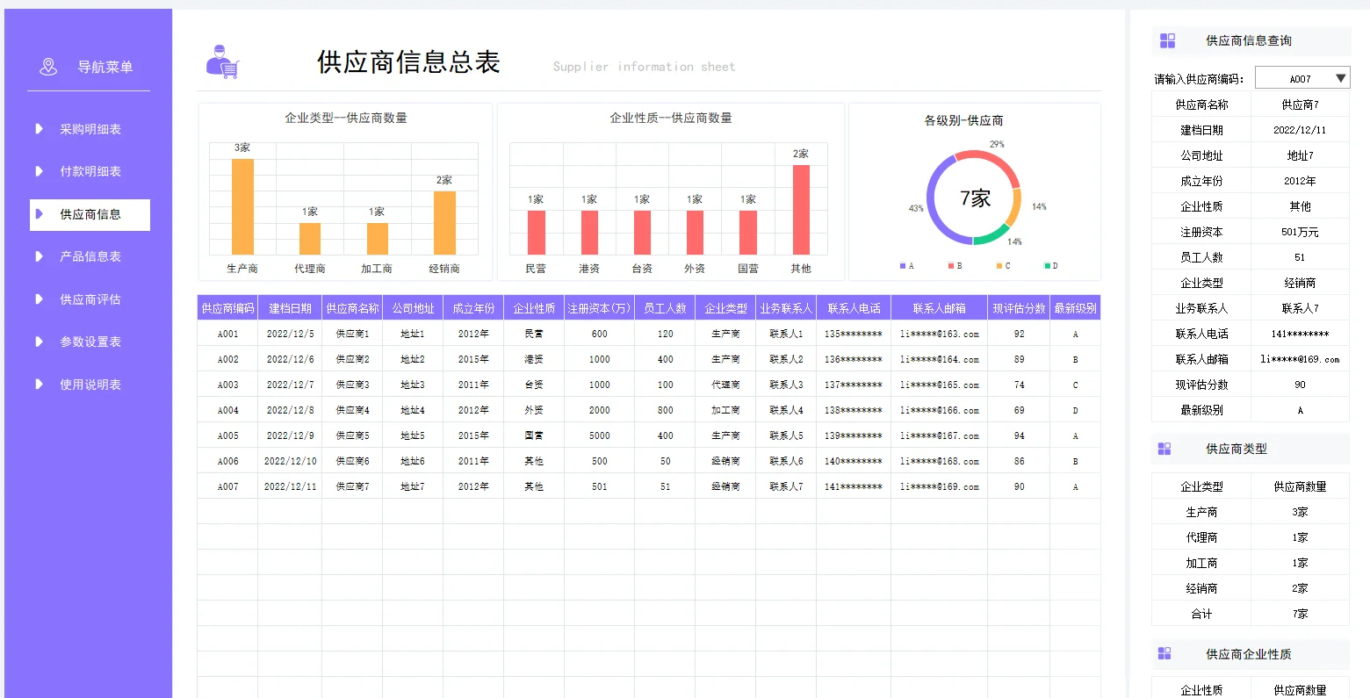
Task: Open the 使用说明表 page
Action: [90, 385]
